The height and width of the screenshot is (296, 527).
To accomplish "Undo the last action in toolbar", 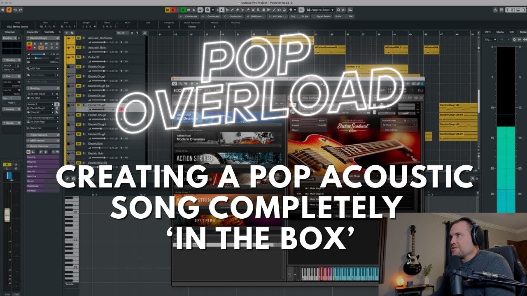I will 15,9.
